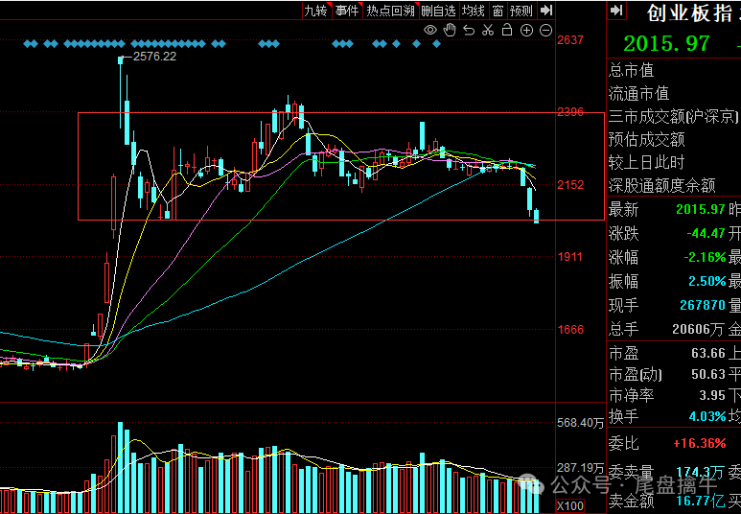The width and height of the screenshot is (741, 514).
Task: Open the 事件 events tab
Action: pyautogui.click(x=347, y=11)
